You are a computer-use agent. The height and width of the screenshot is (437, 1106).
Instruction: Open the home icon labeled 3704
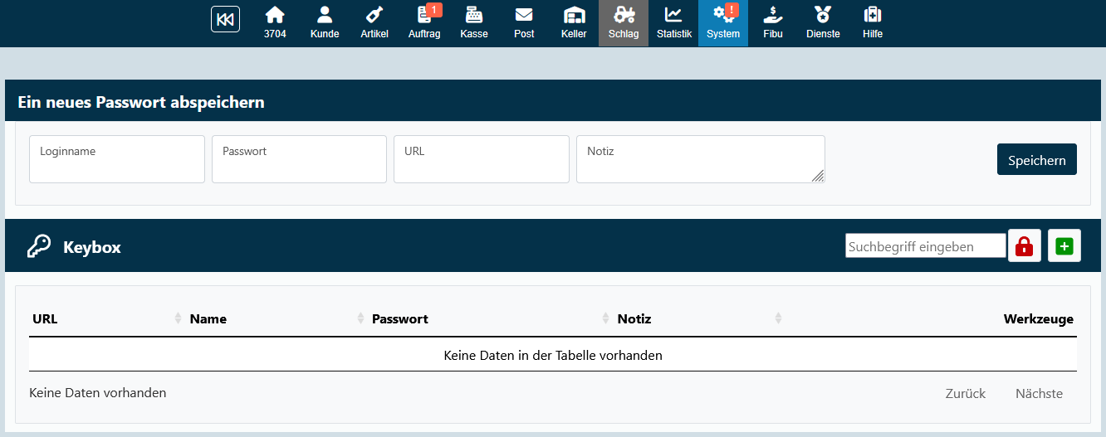(x=275, y=22)
